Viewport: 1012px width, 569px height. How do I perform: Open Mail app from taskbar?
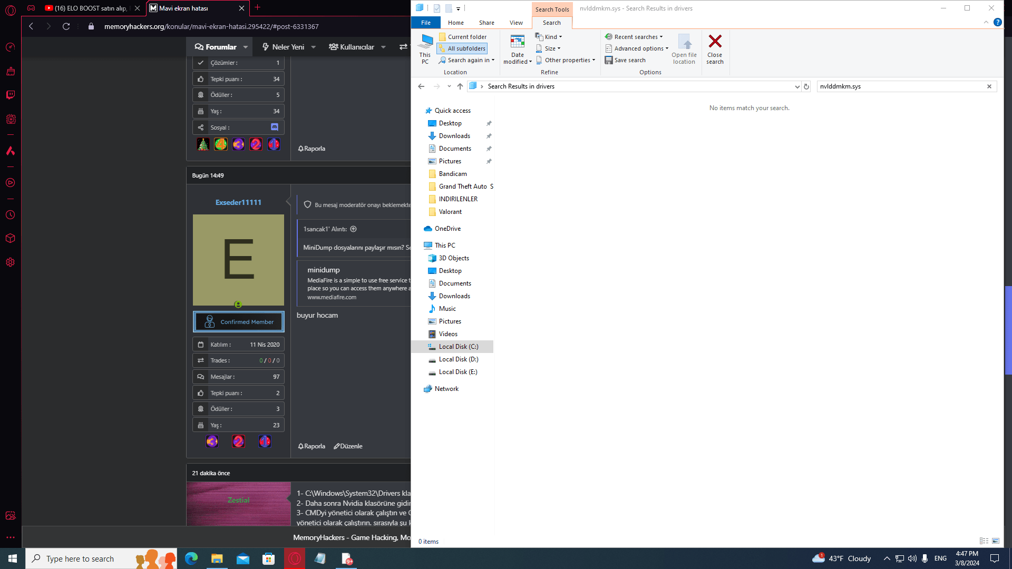tap(242, 558)
